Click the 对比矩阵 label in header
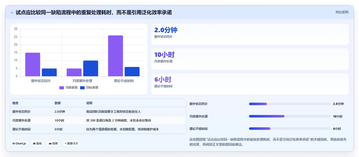 [342, 12]
